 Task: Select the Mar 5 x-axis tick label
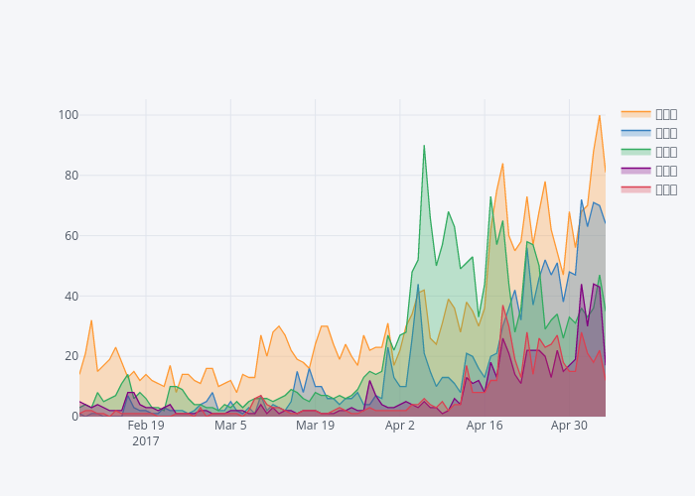pos(230,426)
